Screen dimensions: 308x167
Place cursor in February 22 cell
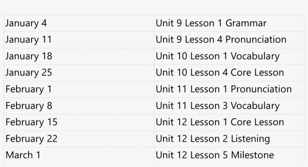pyautogui.click(x=32, y=139)
